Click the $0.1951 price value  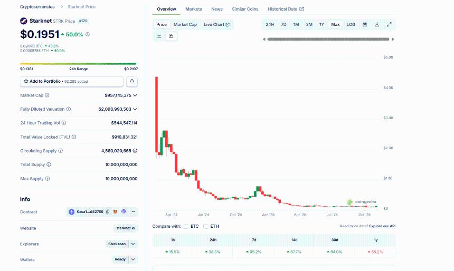pos(40,34)
